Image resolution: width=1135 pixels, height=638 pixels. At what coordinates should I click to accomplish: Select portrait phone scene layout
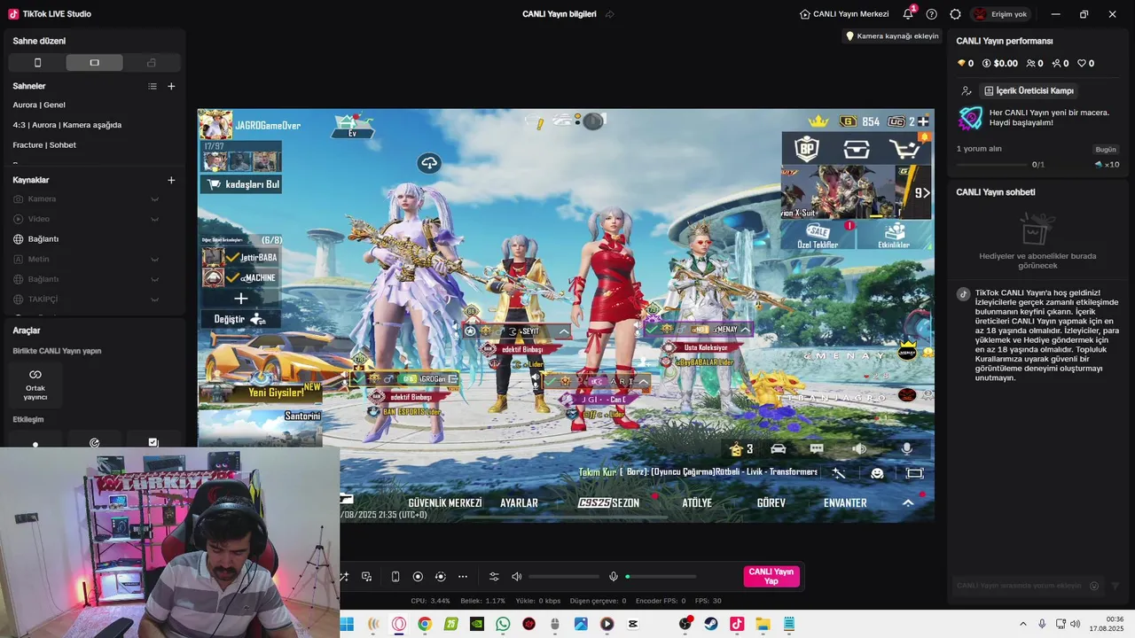pos(37,62)
